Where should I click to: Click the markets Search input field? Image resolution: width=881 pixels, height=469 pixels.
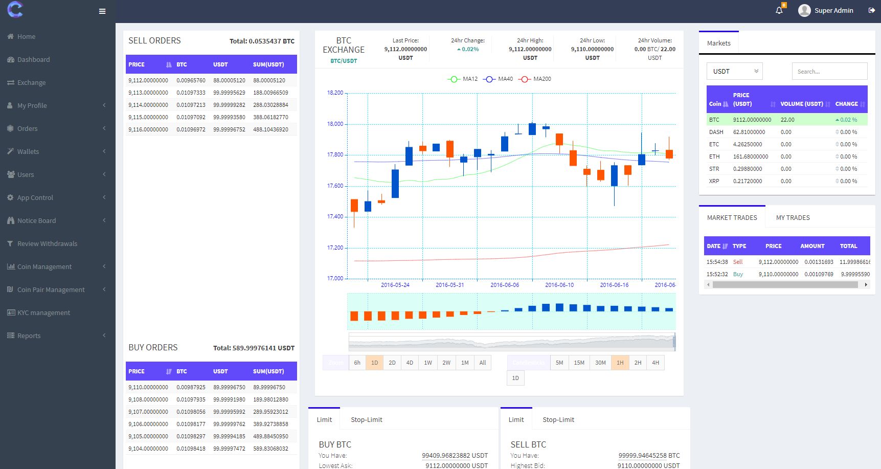click(x=829, y=71)
